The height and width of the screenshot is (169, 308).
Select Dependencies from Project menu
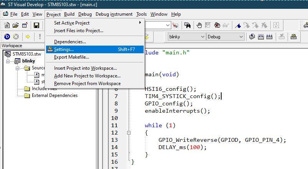click(x=95, y=42)
